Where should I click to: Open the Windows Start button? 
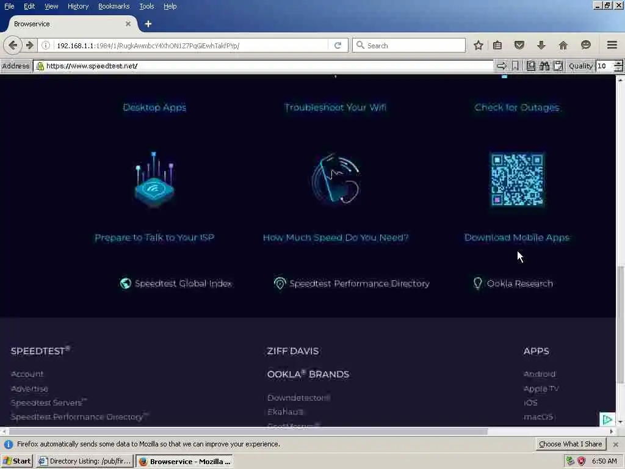(x=16, y=461)
